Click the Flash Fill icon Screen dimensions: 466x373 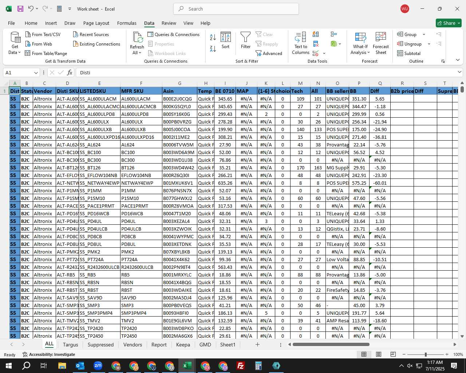(316, 34)
